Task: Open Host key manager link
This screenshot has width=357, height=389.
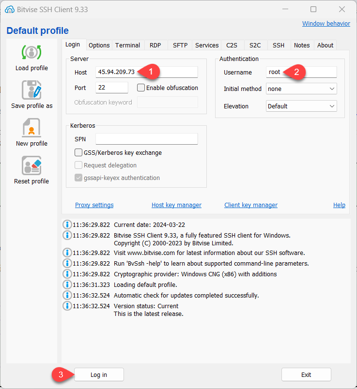Action: coord(176,205)
